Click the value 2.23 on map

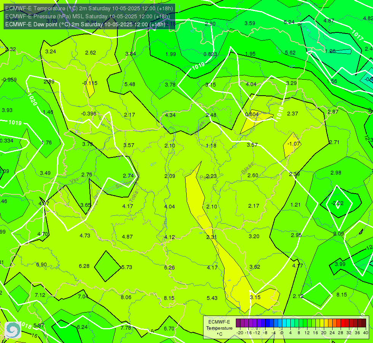click(211, 176)
